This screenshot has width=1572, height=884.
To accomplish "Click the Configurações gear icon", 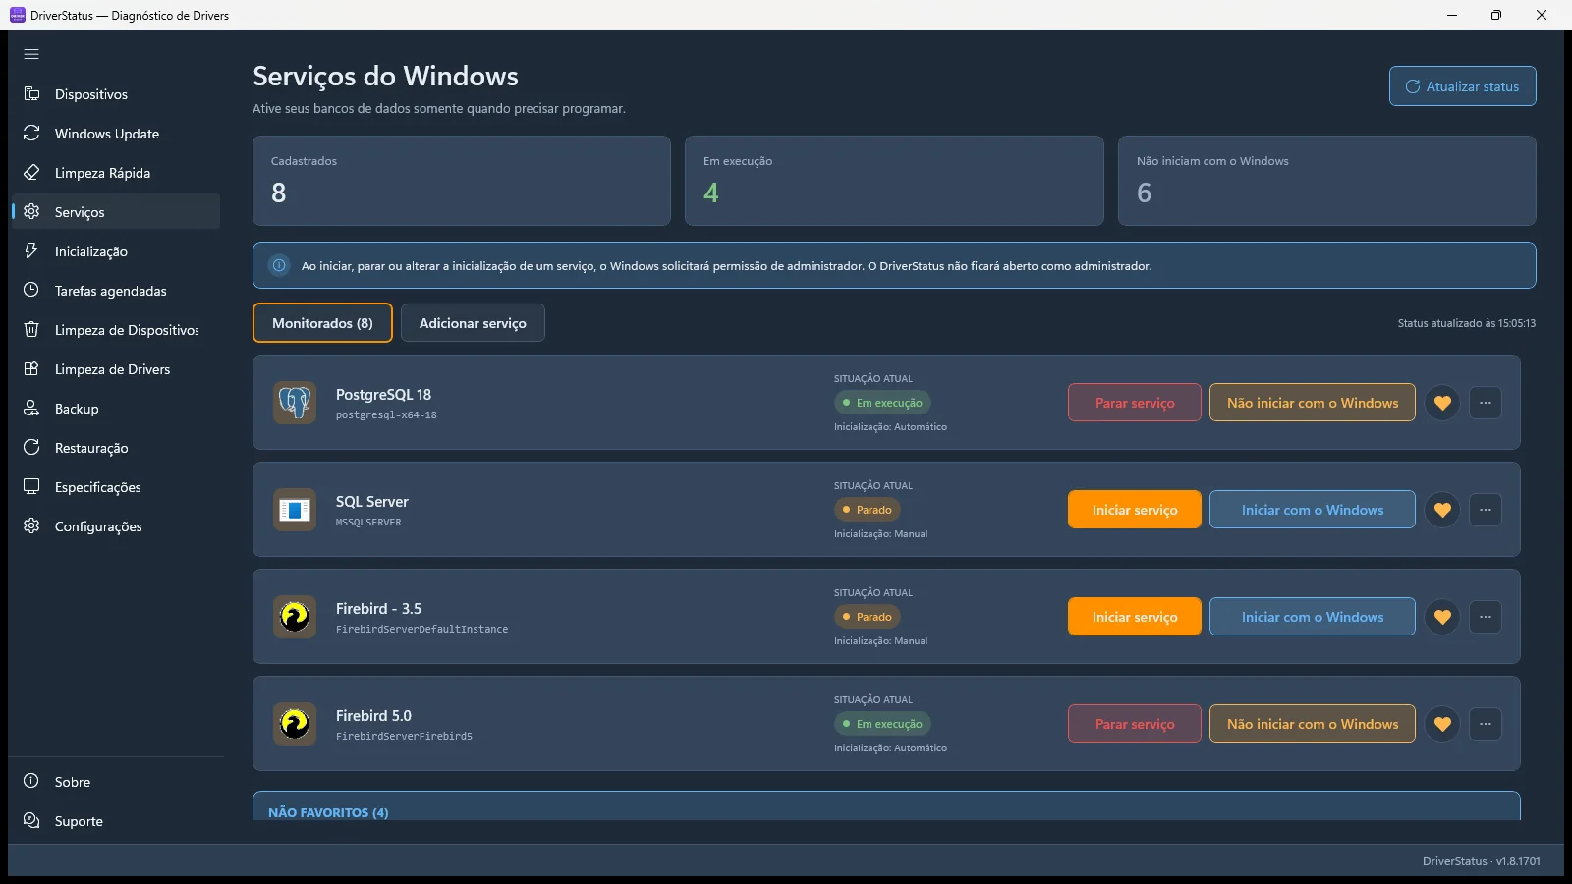I will [x=31, y=526].
